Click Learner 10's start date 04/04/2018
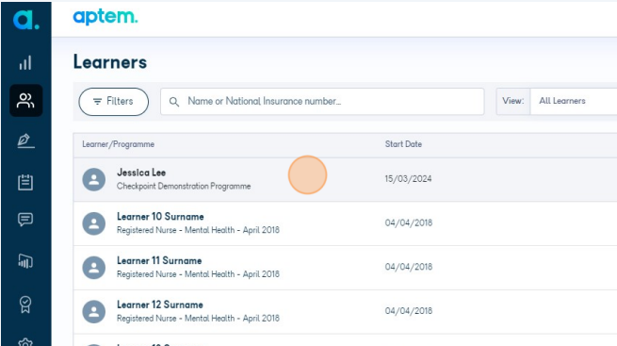617x346 pixels. coord(409,222)
